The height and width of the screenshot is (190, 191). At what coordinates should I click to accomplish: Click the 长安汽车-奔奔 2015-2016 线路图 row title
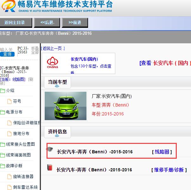(95, 152)
